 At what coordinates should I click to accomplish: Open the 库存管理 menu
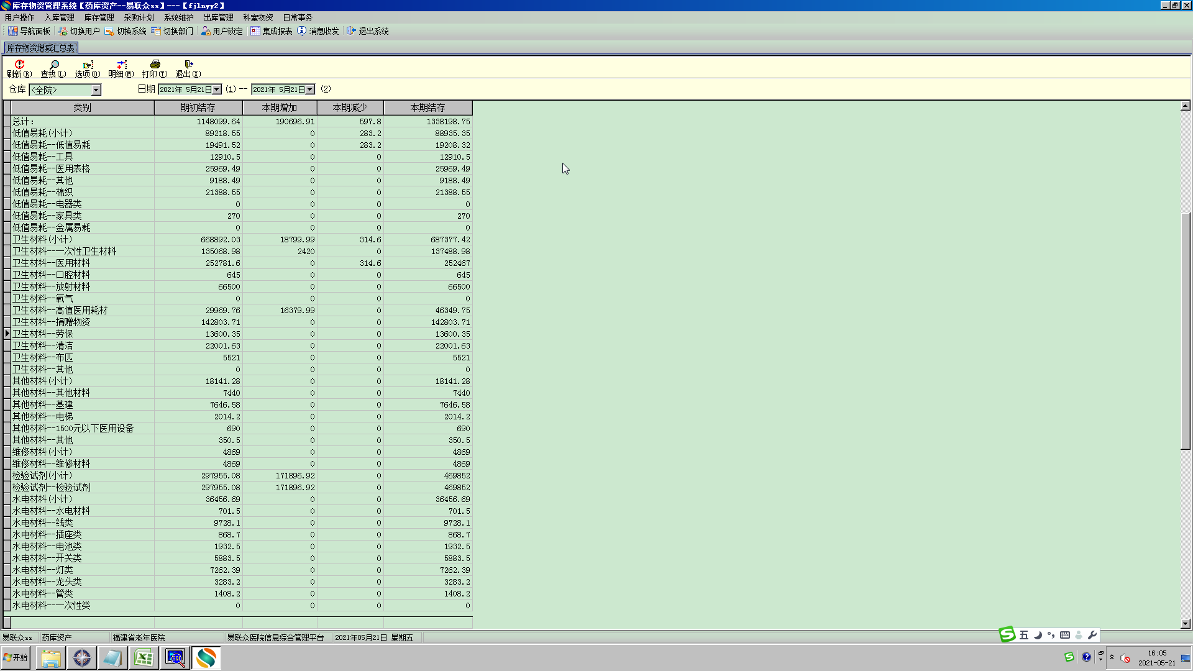pos(99,17)
